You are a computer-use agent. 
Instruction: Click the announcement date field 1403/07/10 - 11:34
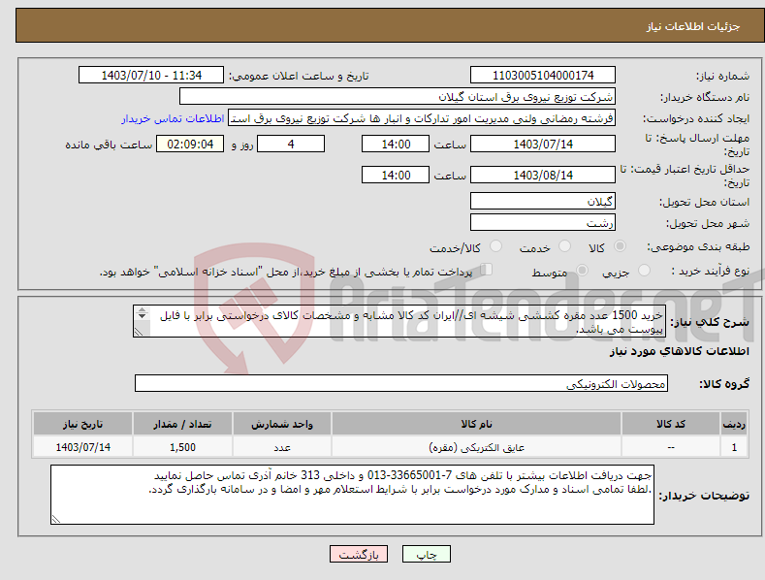[x=151, y=76]
